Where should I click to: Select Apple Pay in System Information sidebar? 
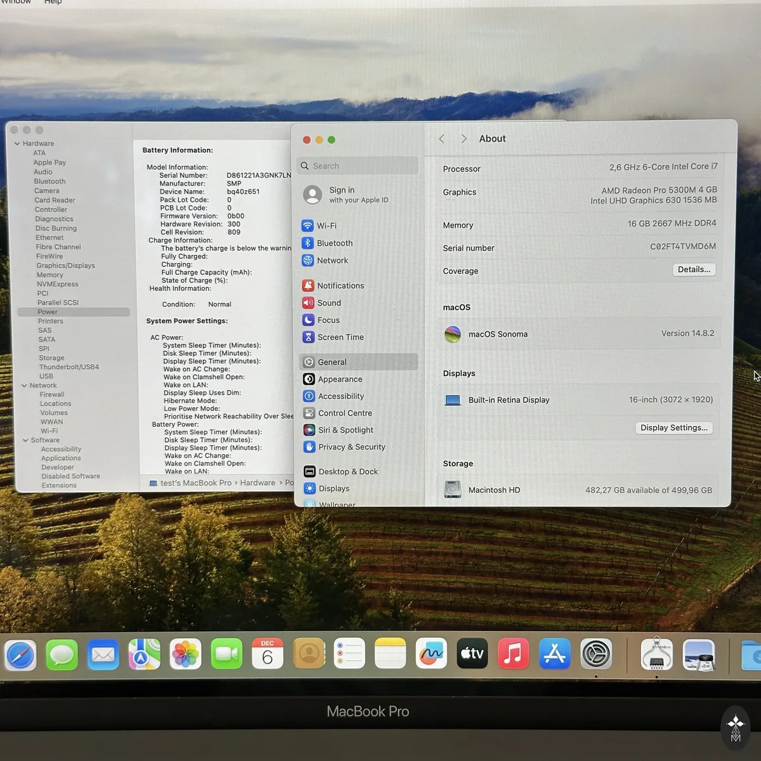coord(49,162)
